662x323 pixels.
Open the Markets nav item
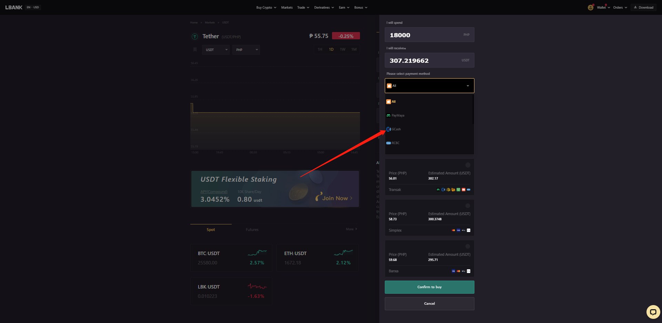click(x=287, y=8)
